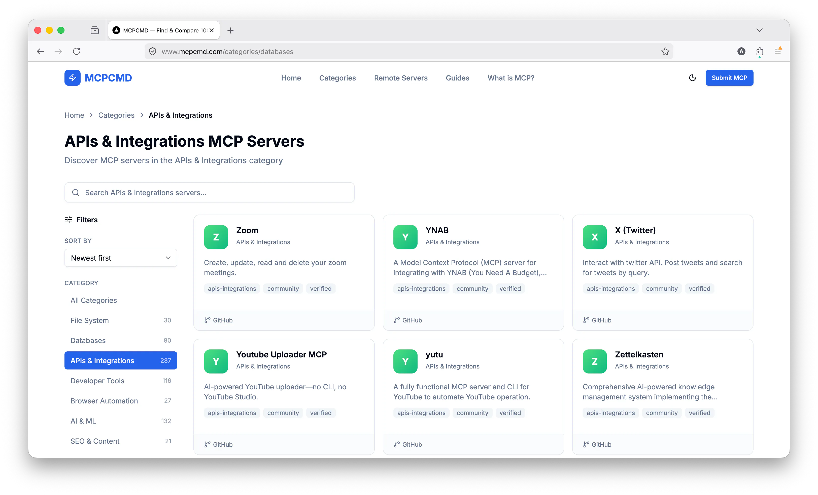Focus the Search APIs & Integrations field

coord(209,192)
